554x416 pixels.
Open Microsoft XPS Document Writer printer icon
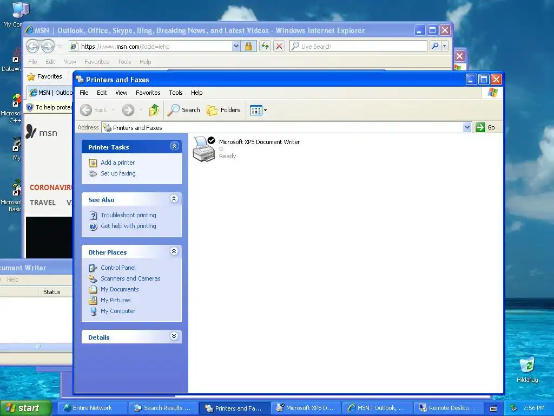tap(204, 149)
